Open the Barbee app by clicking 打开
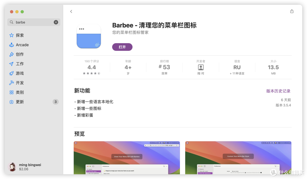 [x=122, y=47]
